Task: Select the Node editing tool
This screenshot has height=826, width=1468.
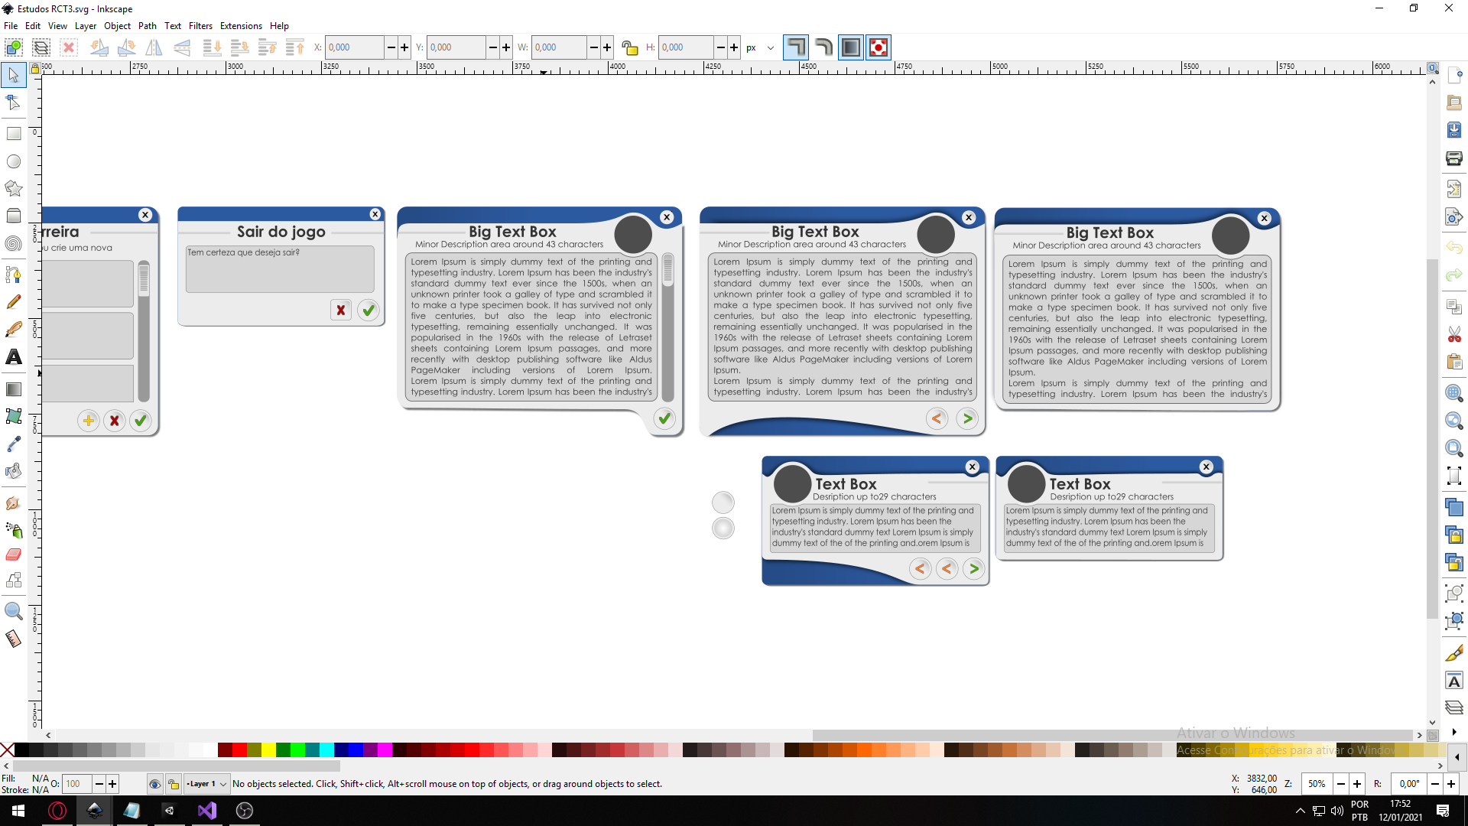Action: [13, 102]
